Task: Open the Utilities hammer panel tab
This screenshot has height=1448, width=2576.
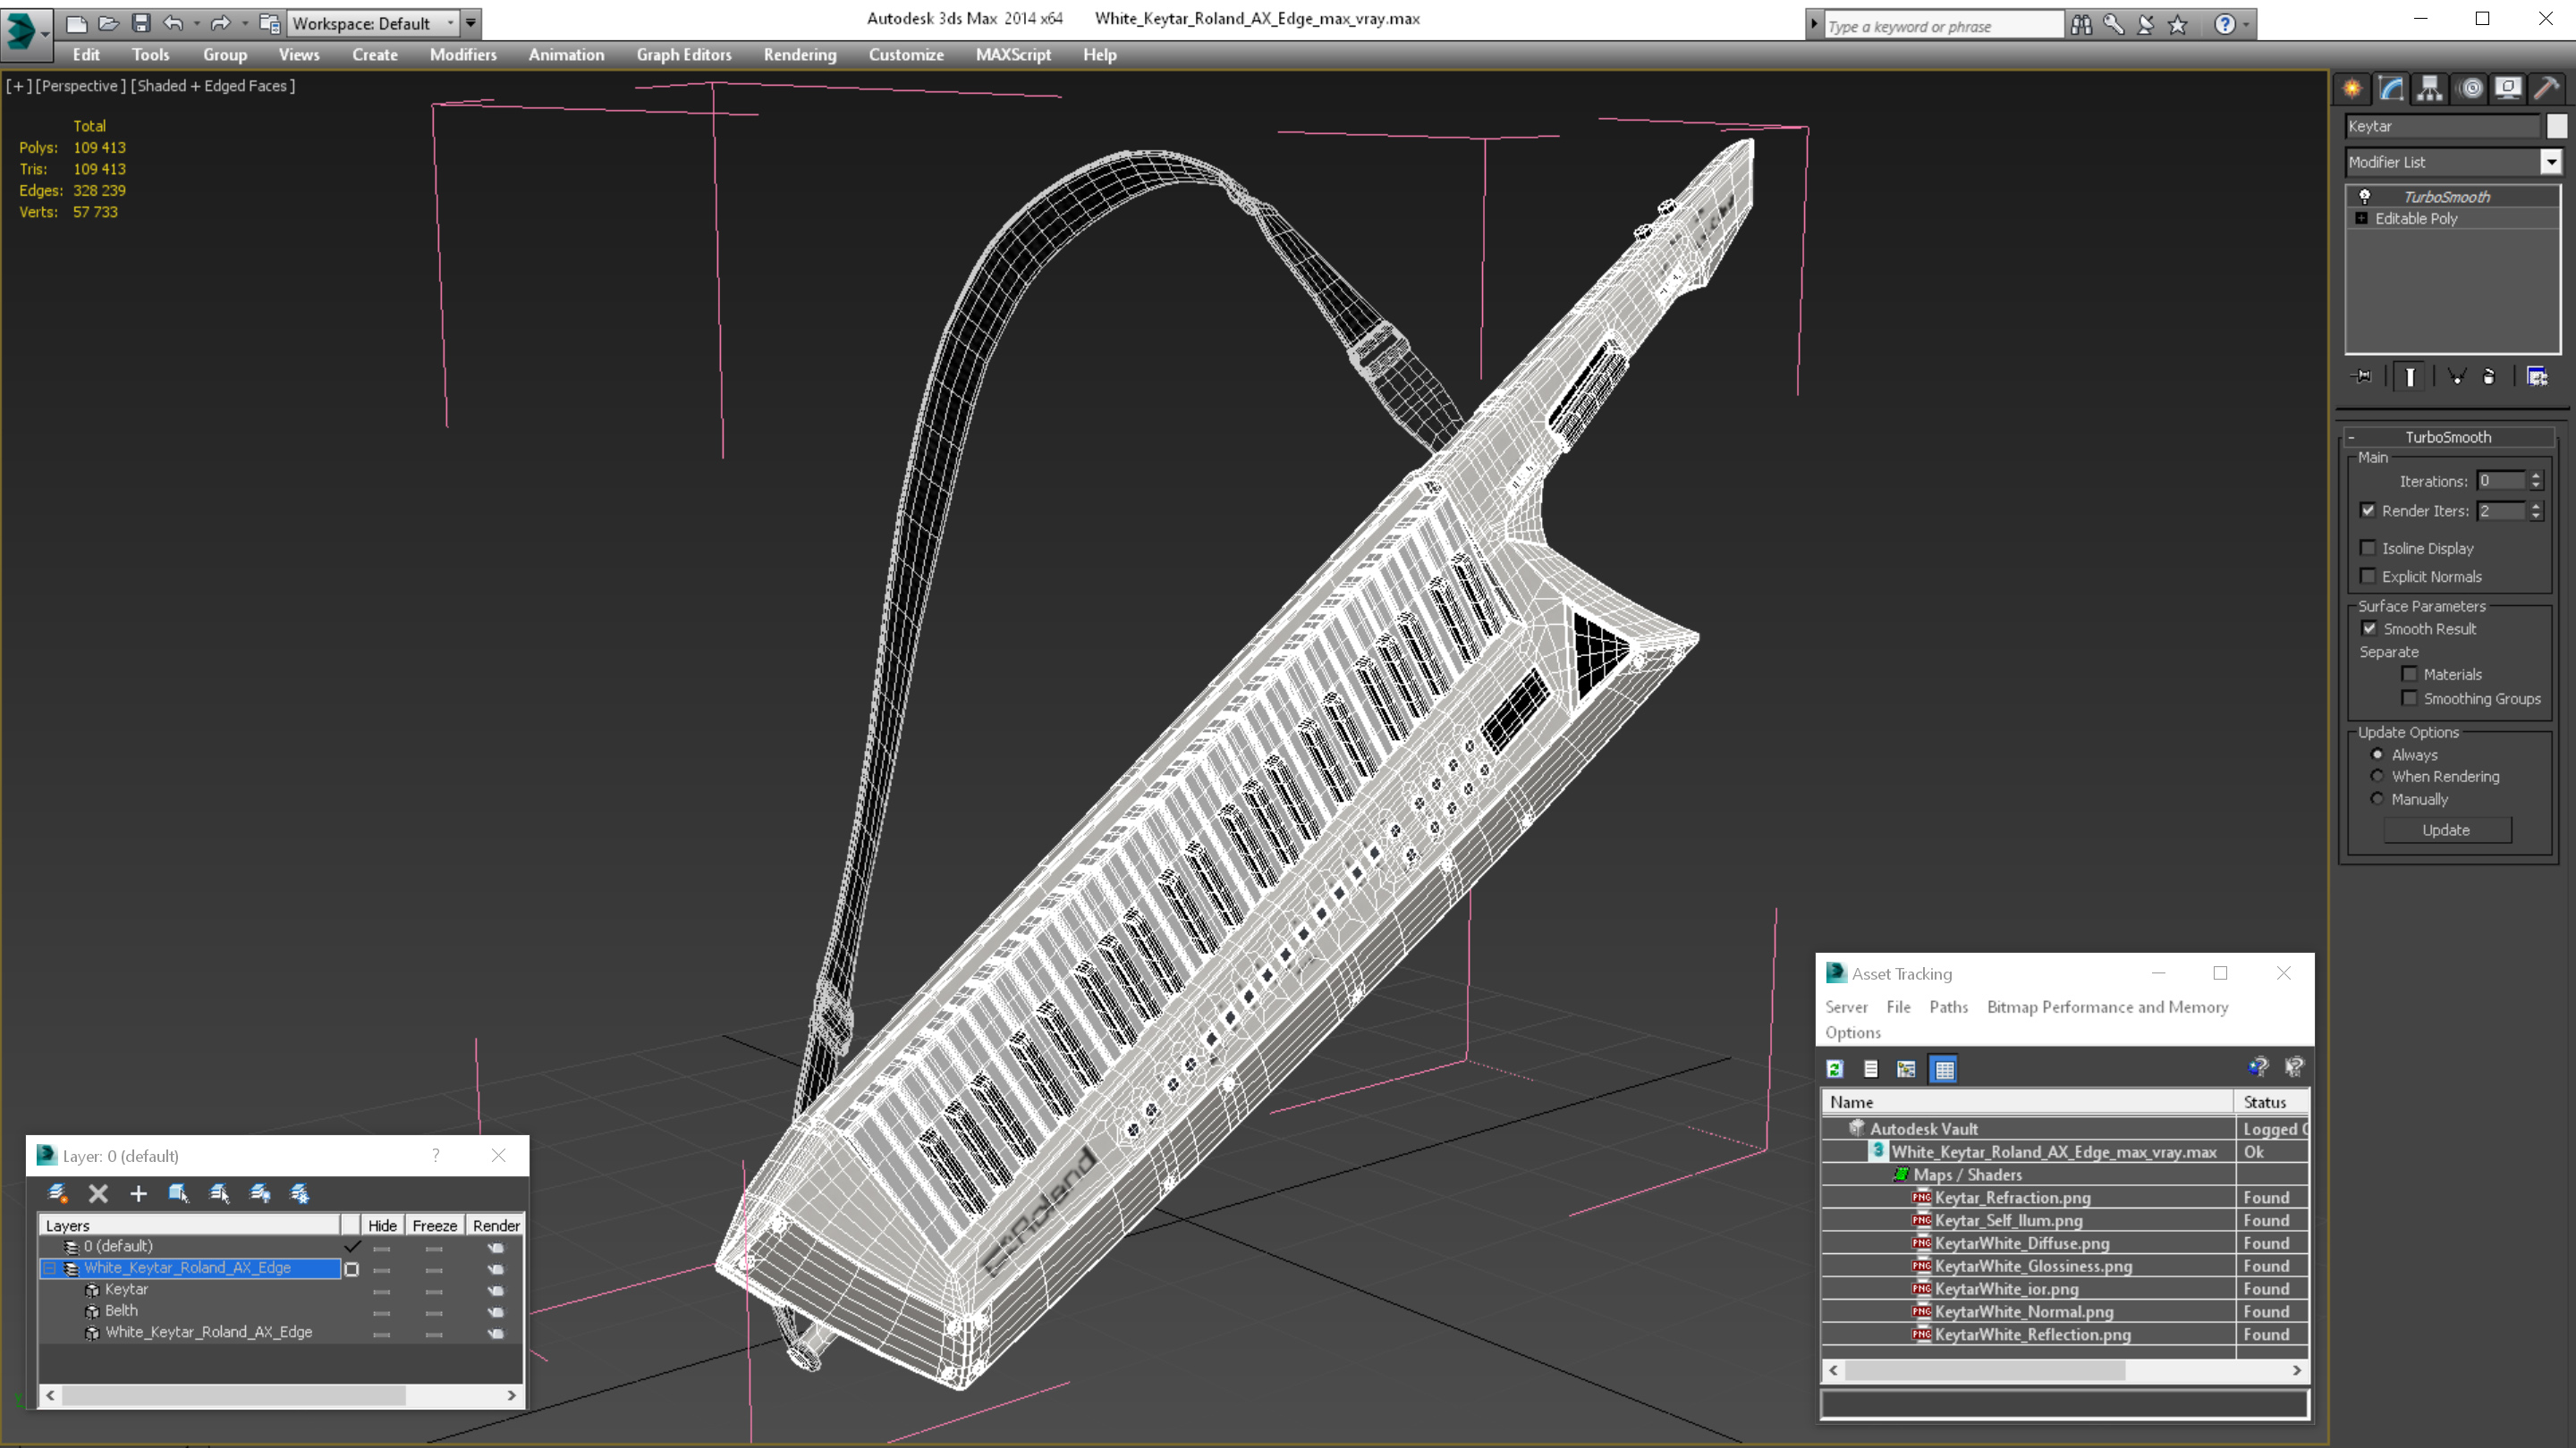Action: pyautogui.click(x=2547, y=88)
